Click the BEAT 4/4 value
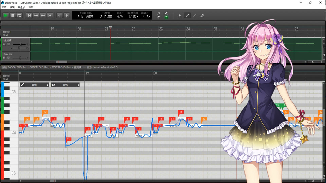The width and height of the screenshot is (326, 183). pyautogui.click(x=120, y=17)
